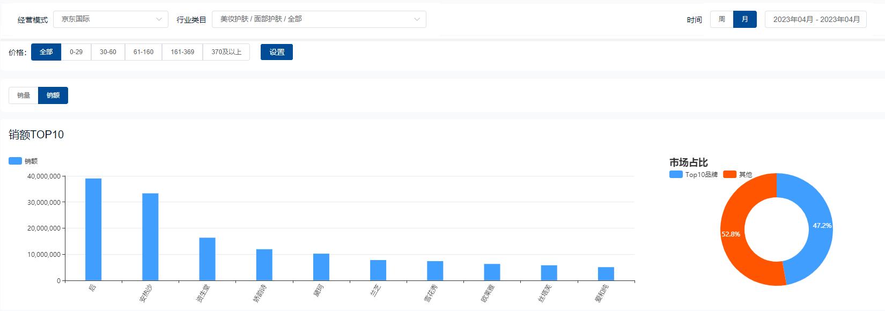885x311 pixels.
Task: Select the 全部 price filter
Action: tap(46, 52)
